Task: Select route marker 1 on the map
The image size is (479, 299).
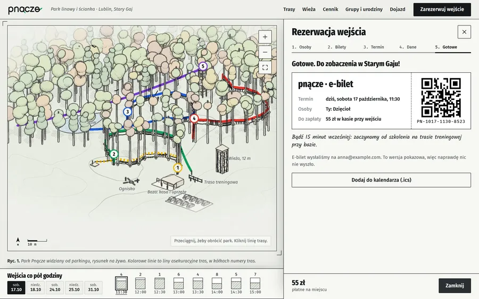Action: pos(177,168)
